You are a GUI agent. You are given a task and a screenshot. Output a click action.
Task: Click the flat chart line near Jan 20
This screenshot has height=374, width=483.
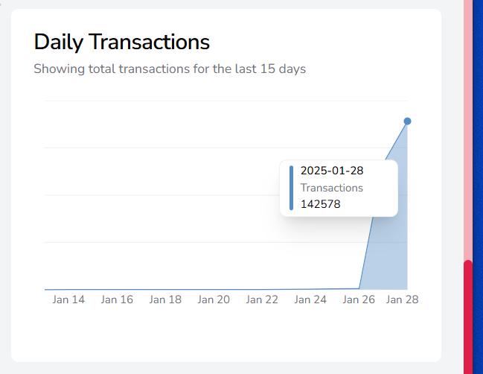tap(214, 290)
